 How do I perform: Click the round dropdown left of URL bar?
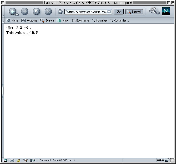point(60,12)
